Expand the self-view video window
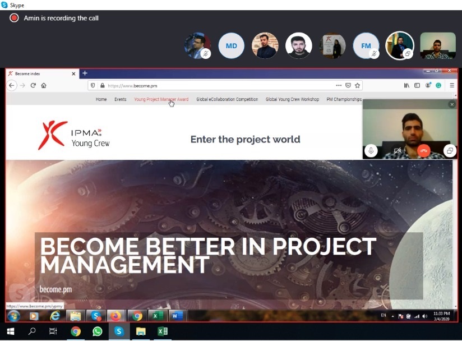 (x=449, y=150)
